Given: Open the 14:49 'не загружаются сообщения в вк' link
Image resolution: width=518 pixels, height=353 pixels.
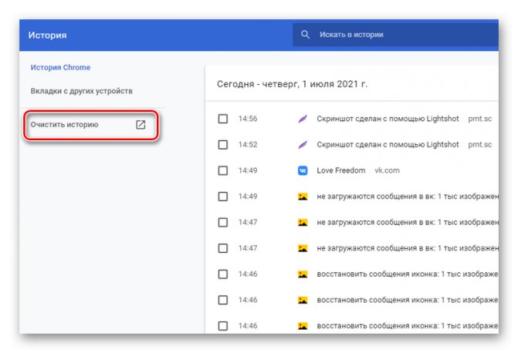Looking at the screenshot, I should tap(401, 197).
